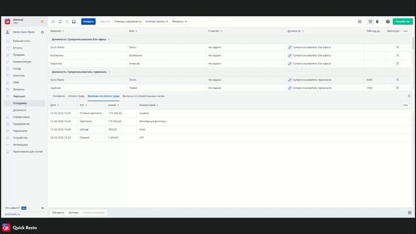Open the Финансы dropdown in the top toolbar
This screenshot has width=416, height=234.
click(179, 21)
